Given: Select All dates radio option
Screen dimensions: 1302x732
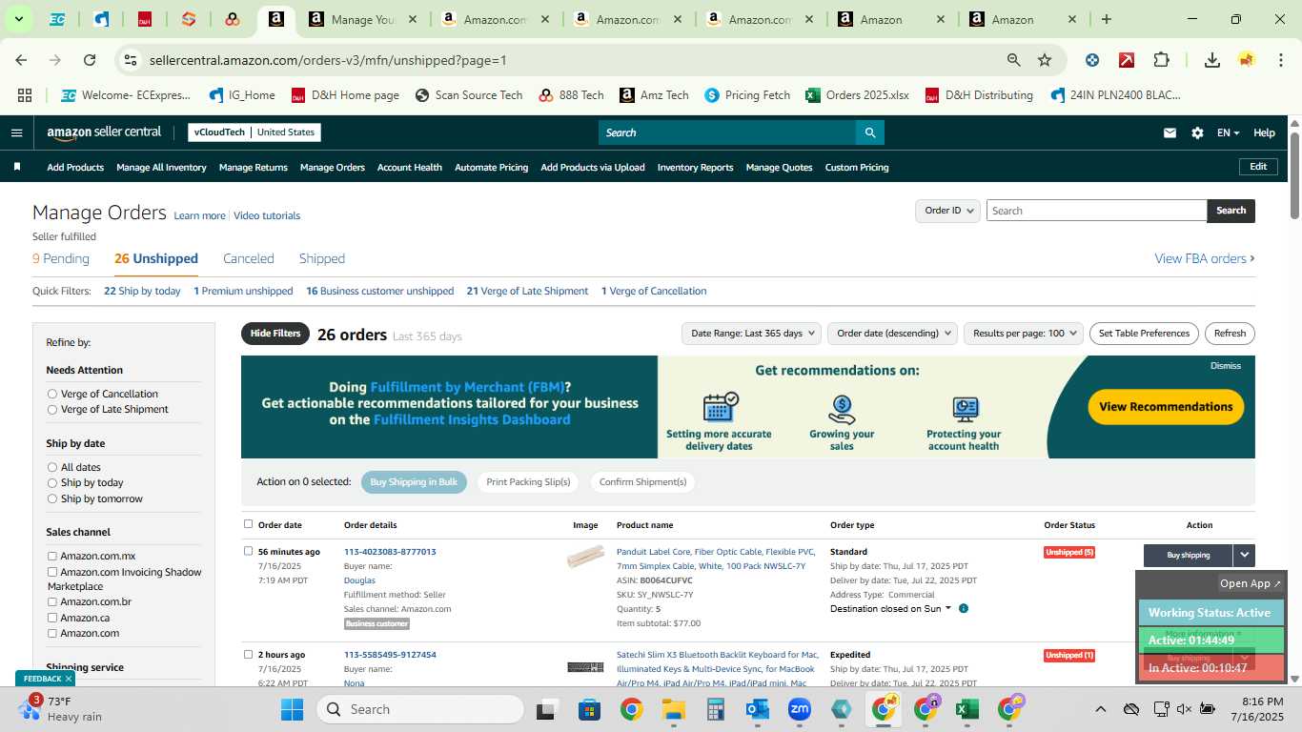Looking at the screenshot, I should tap(52, 467).
